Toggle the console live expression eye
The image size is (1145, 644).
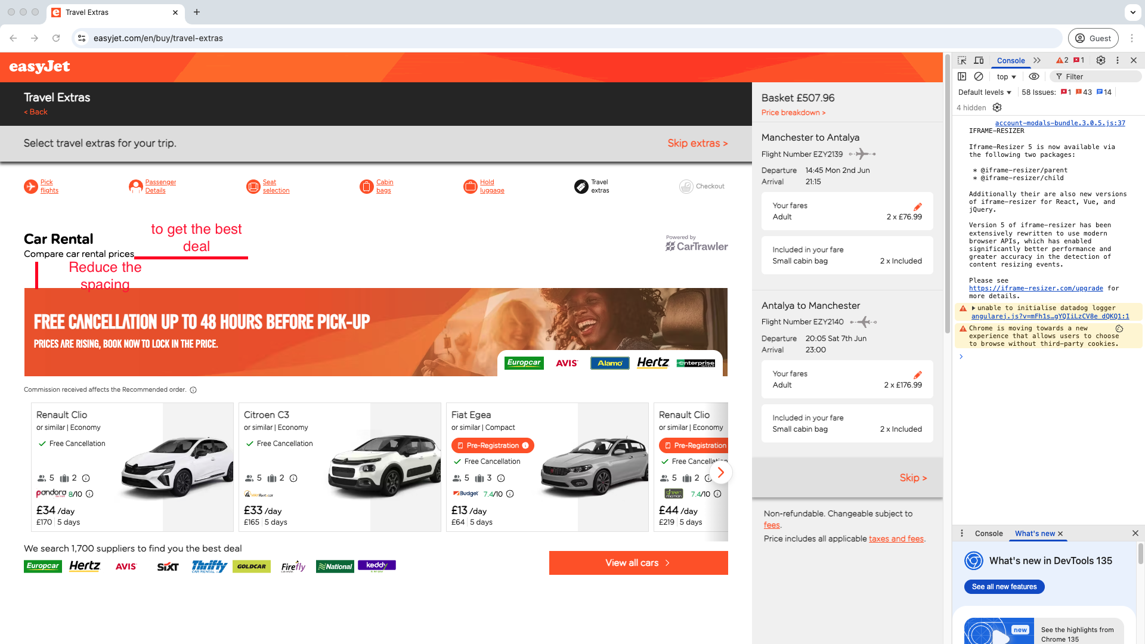[1034, 76]
